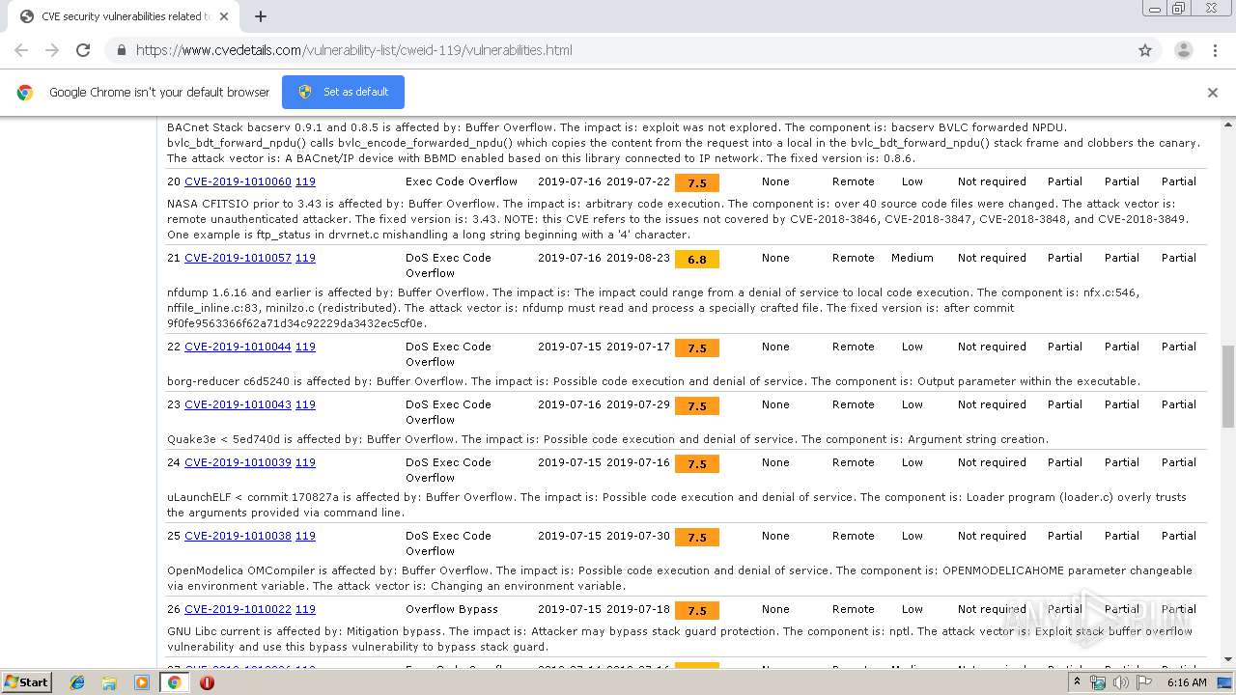Select the uLaunchELF description text
1236x695 pixels.
tap(677, 505)
